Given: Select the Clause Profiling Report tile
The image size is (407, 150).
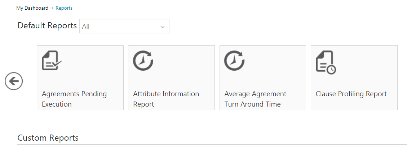Looking at the screenshot, I should pos(354,78).
